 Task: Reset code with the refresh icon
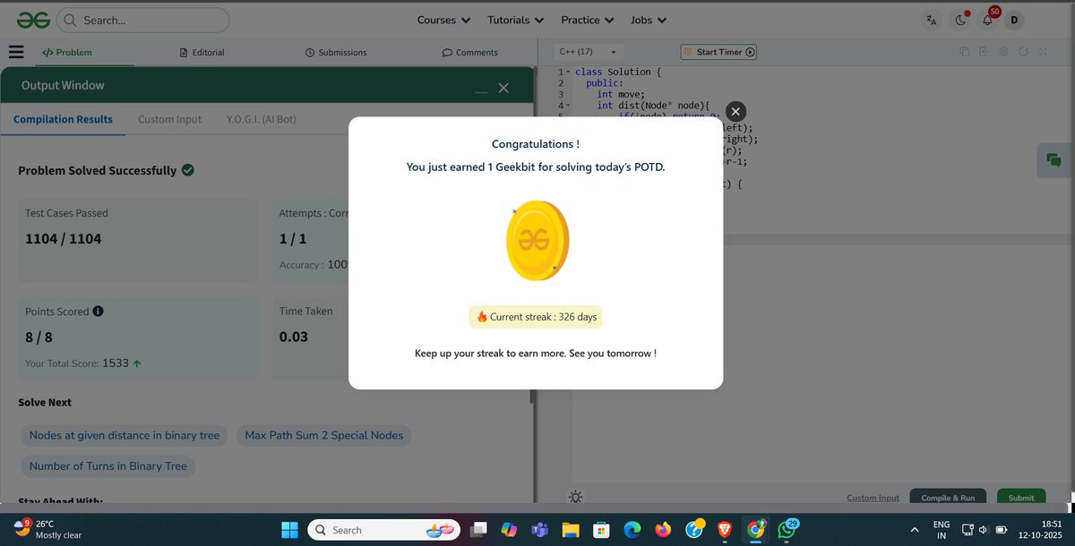click(1023, 52)
